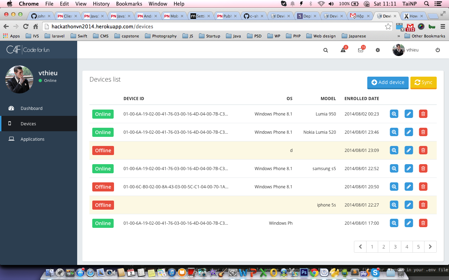This screenshot has width=449, height=280.
Task: Click Offline status of iphone 5s row
Action: [x=103, y=205]
